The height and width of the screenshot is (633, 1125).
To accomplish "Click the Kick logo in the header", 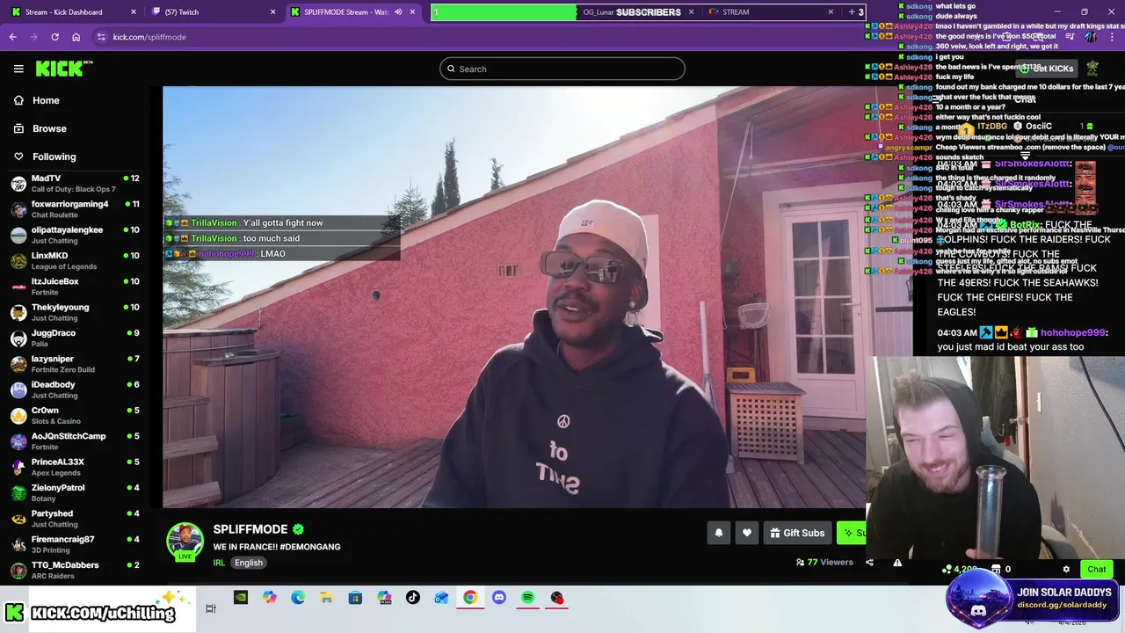I will click(x=64, y=69).
